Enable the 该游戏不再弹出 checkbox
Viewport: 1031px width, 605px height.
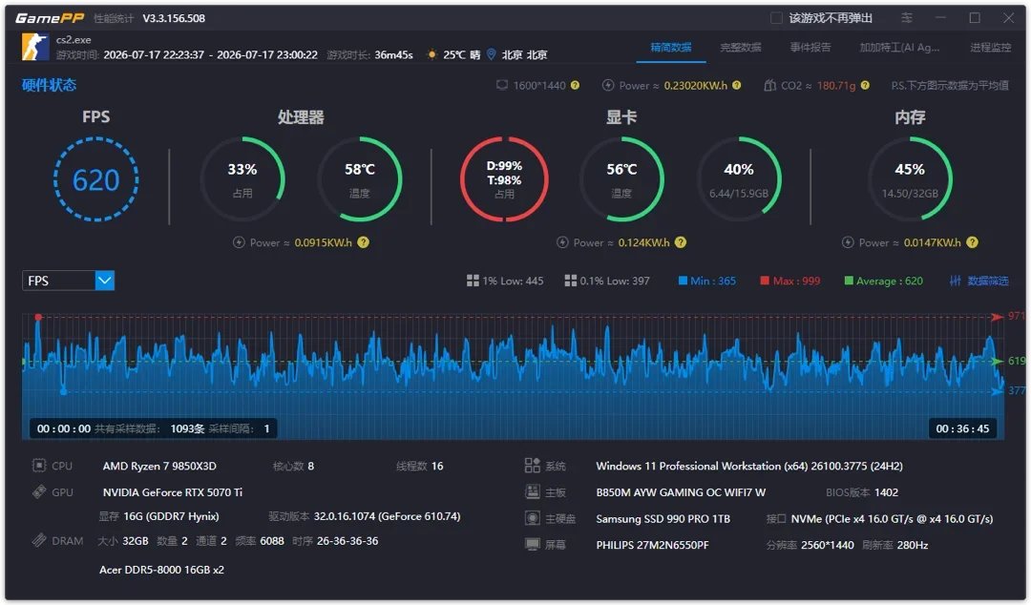click(x=776, y=18)
